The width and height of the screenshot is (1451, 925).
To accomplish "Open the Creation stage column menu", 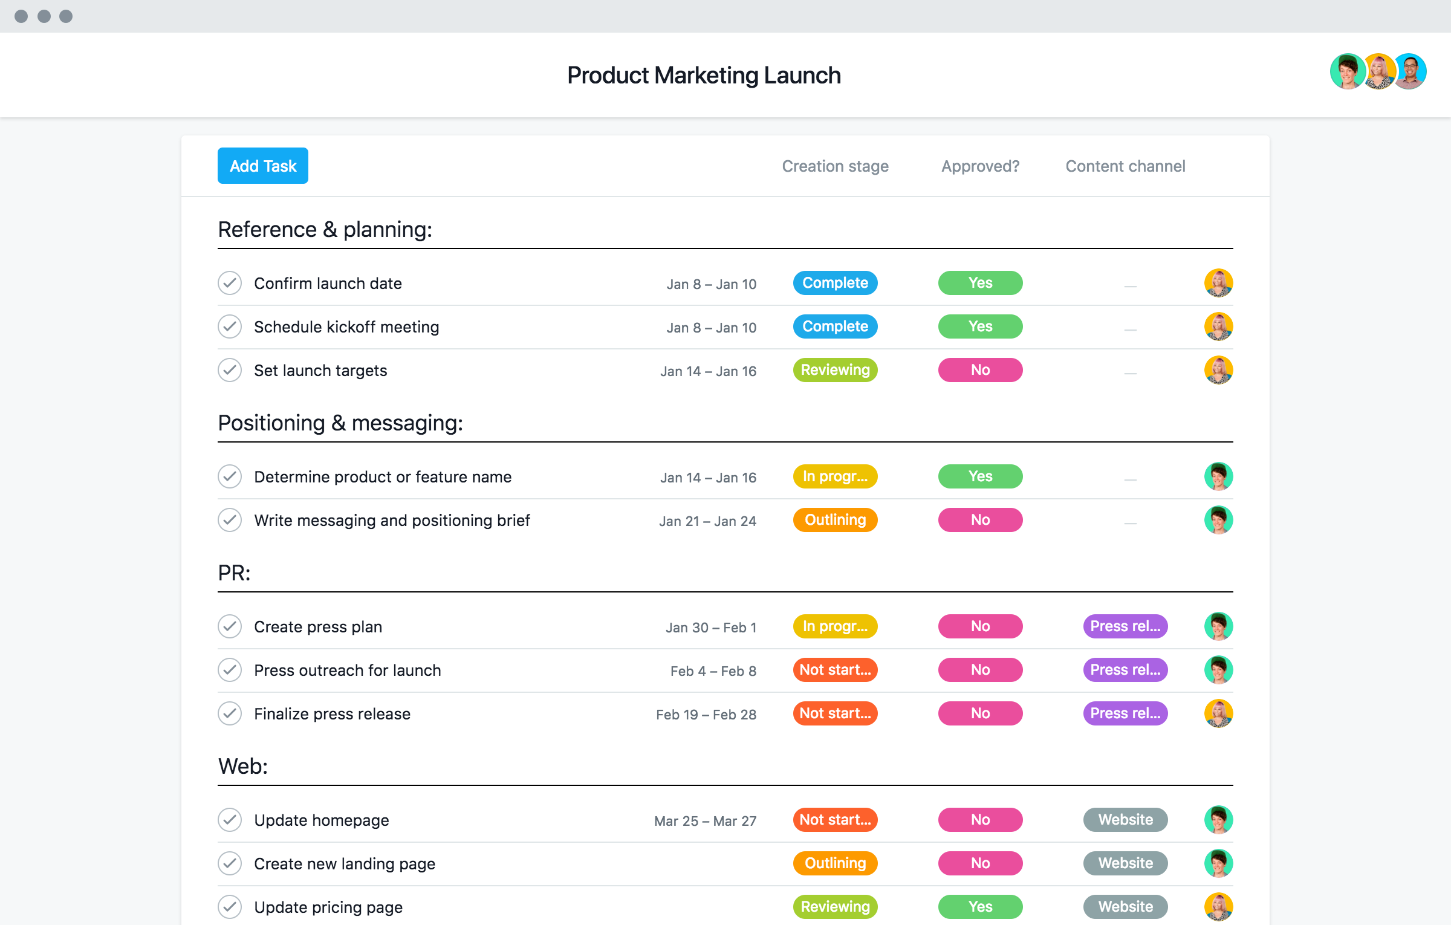I will coord(834,166).
